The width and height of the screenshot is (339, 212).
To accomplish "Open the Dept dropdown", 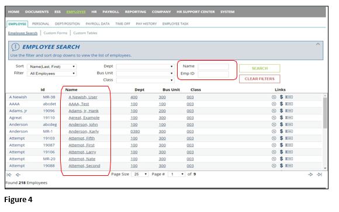I will 145,67.
